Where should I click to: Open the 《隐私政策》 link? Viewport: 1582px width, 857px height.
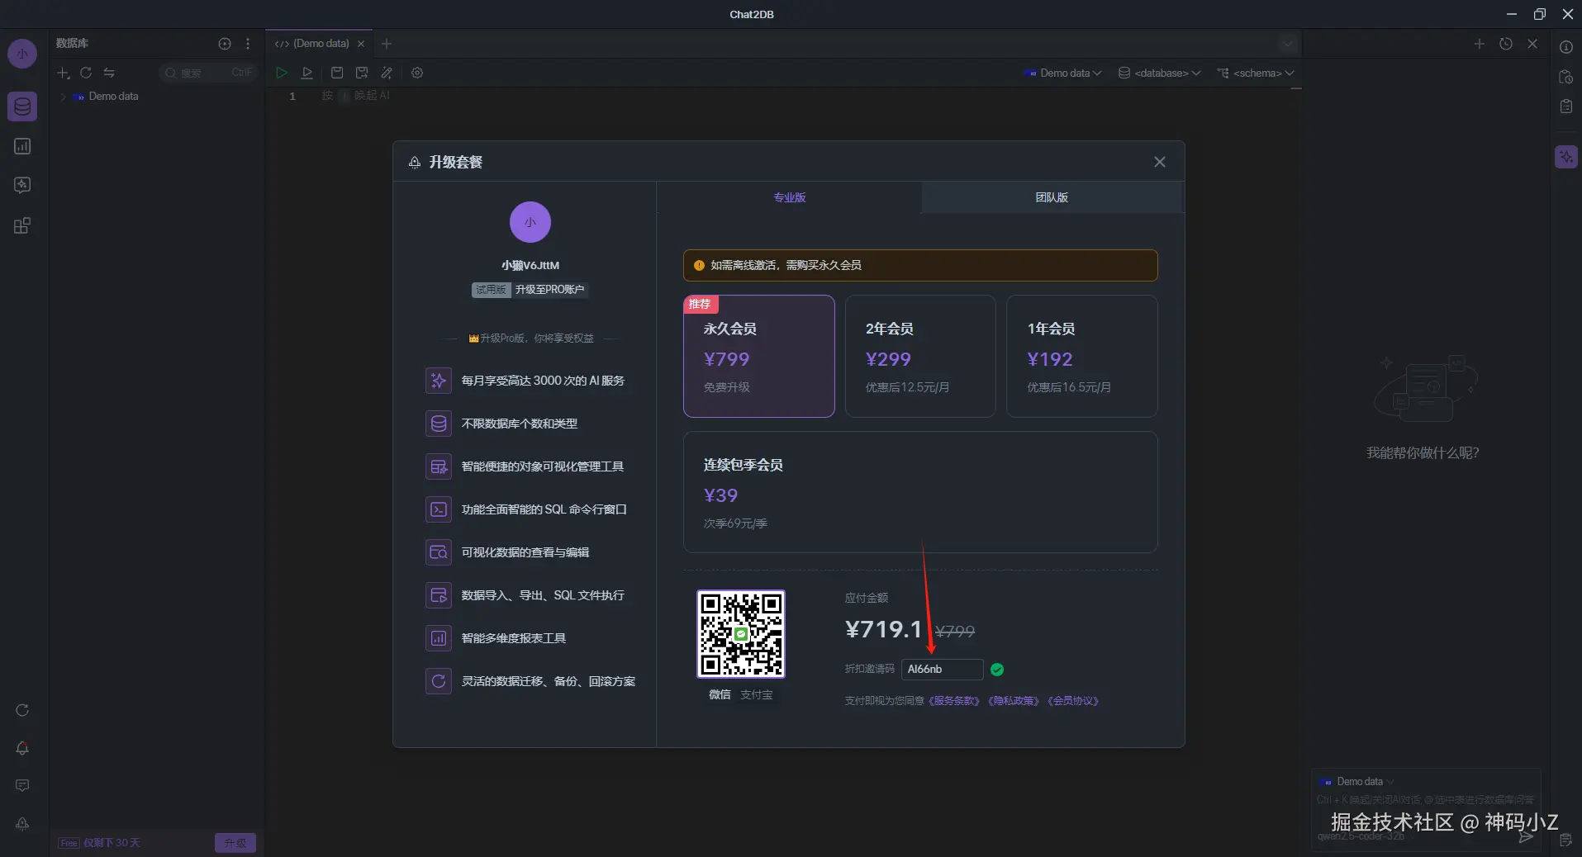click(x=1014, y=701)
